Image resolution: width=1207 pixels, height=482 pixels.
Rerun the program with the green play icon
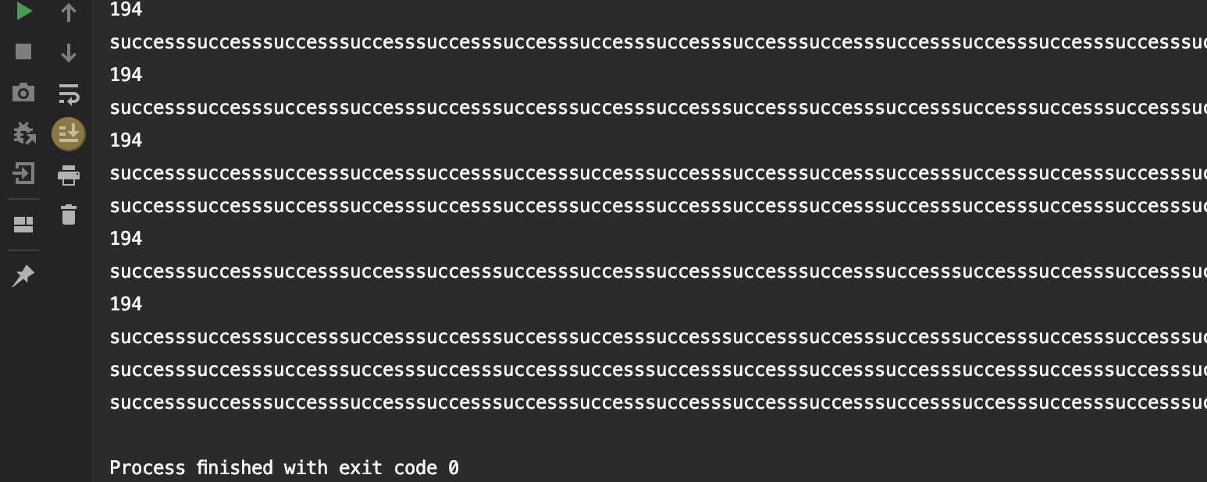pyautogui.click(x=24, y=11)
